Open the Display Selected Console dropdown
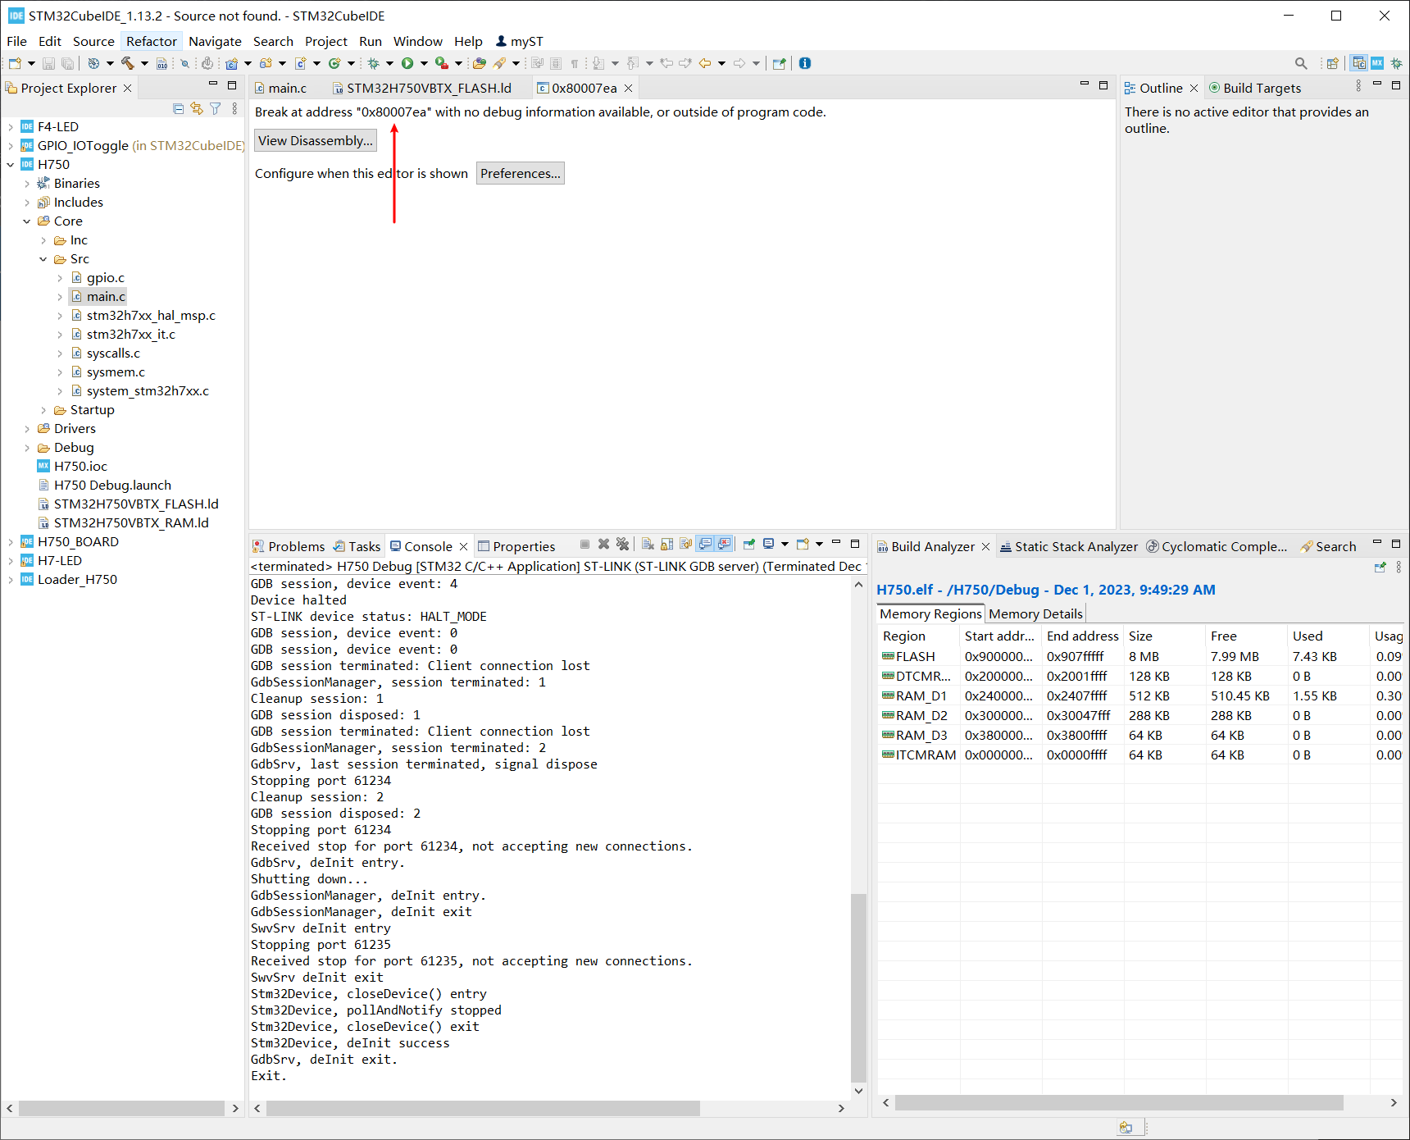This screenshot has height=1140, width=1410. point(785,544)
